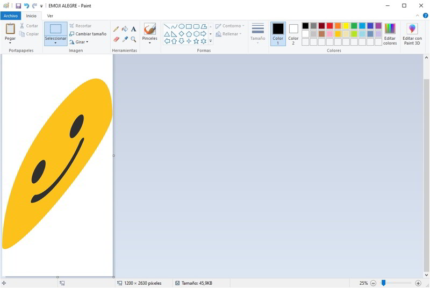Click the Save icon in title bar

18,6
